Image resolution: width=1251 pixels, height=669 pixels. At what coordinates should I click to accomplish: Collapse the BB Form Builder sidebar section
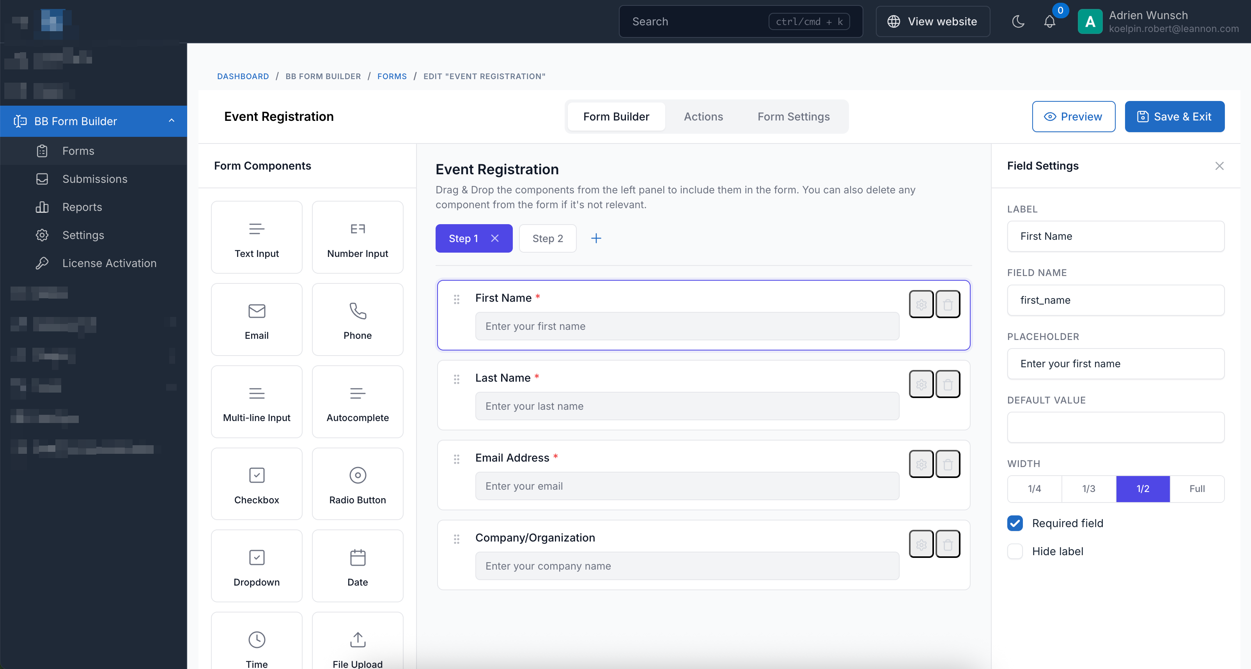[171, 121]
